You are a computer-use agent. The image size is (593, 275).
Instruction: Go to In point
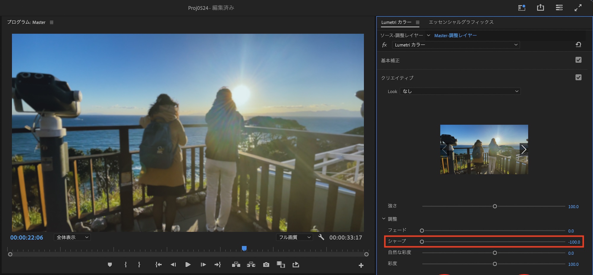click(x=159, y=265)
